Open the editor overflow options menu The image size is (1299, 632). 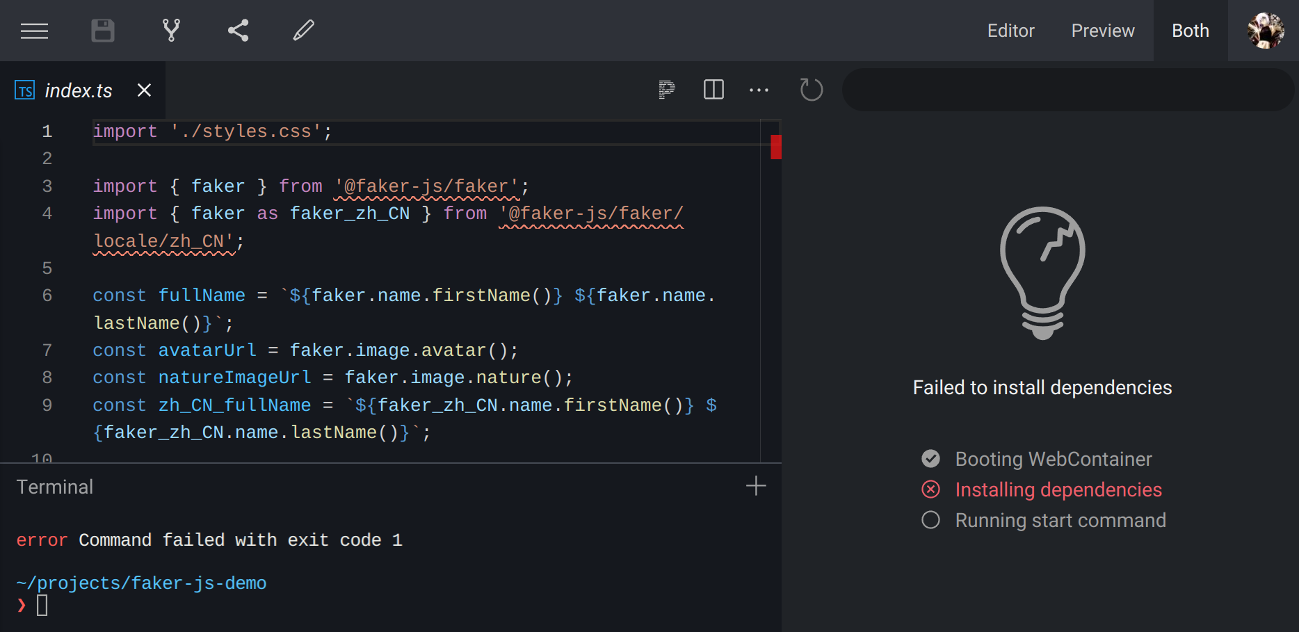[x=759, y=90]
